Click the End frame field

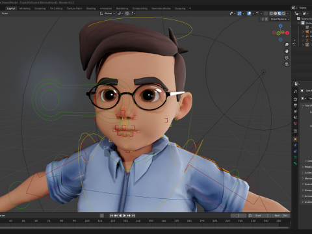click(x=281, y=216)
